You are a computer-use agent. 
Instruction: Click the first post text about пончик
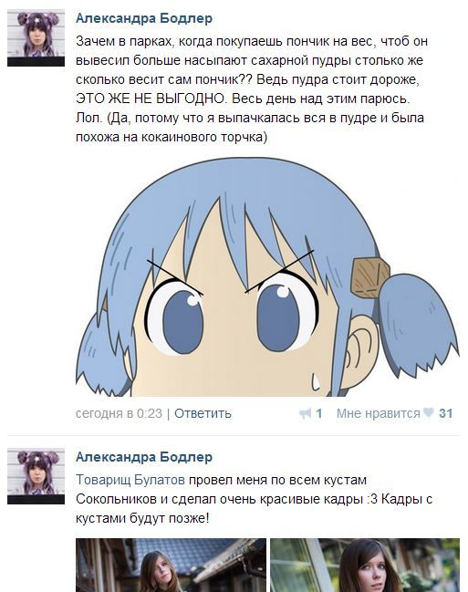pyautogui.click(x=252, y=88)
